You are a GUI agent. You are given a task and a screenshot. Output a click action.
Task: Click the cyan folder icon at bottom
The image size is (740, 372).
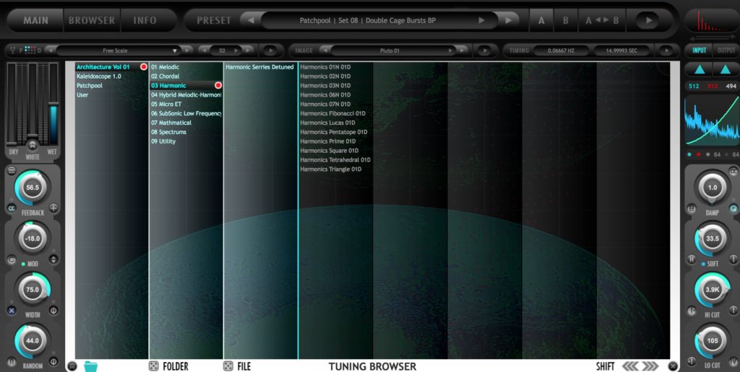[90, 366]
